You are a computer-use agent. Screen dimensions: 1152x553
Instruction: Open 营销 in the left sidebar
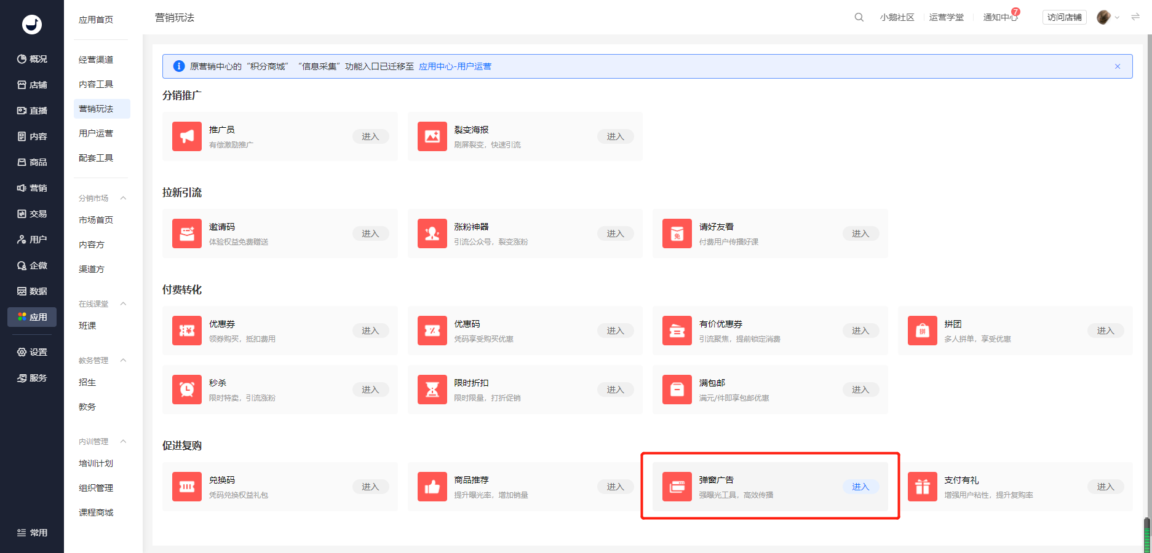32,188
